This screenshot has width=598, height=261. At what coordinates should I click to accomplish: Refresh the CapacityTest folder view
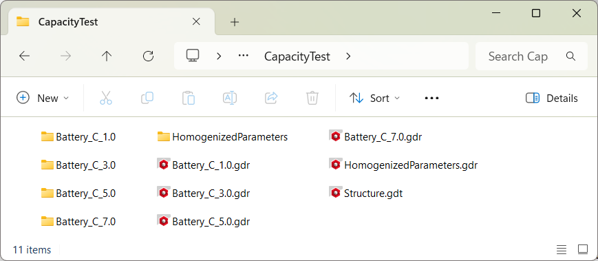(148, 56)
